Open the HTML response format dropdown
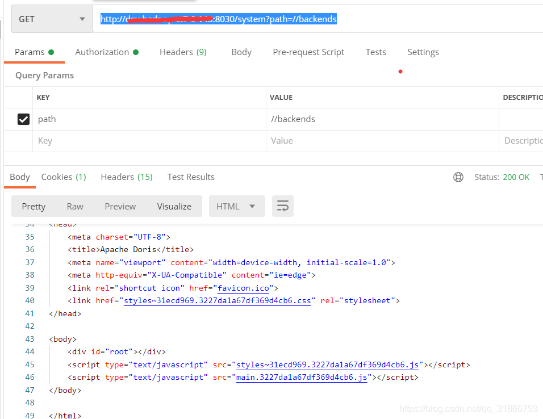 click(x=237, y=206)
